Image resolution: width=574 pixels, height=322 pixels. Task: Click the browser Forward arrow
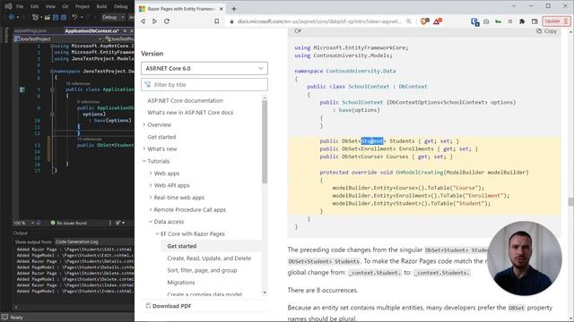[154, 21]
